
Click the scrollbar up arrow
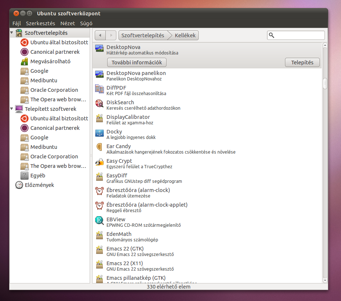click(325, 45)
